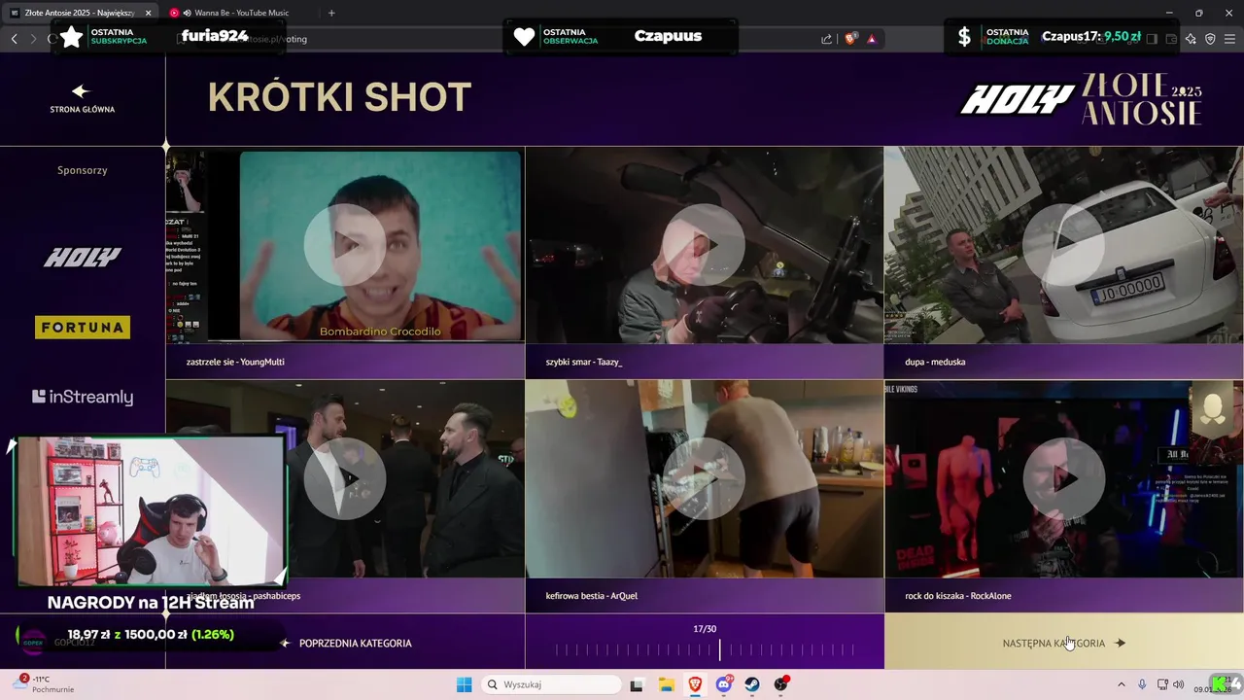
Task: Open the Fortuna sponsor logo
Action: (82, 328)
